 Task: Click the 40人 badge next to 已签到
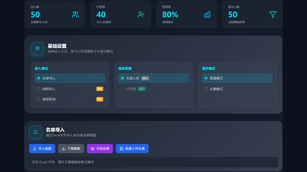pyautogui.click(x=141, y=89)
